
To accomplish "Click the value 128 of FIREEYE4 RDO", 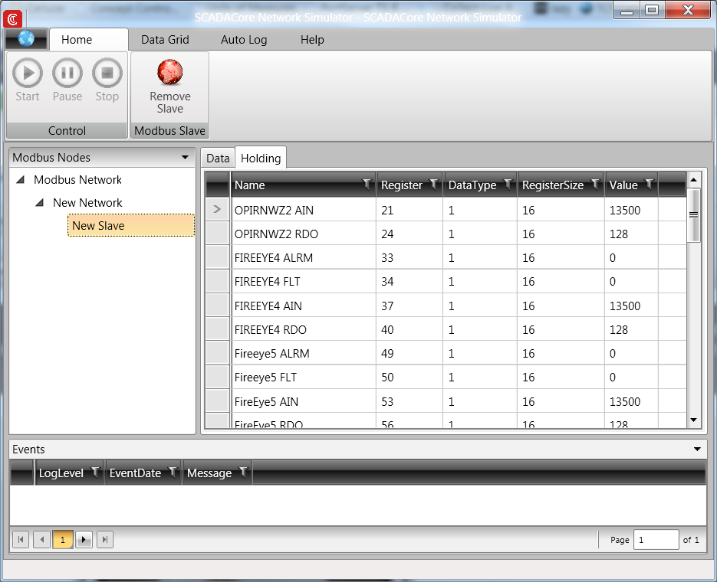I will click(619, 329).
